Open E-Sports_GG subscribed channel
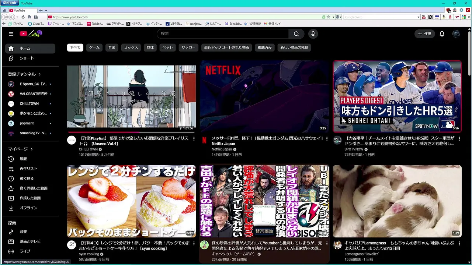Viewport: 472px width, 265px height. pos(30,84)
